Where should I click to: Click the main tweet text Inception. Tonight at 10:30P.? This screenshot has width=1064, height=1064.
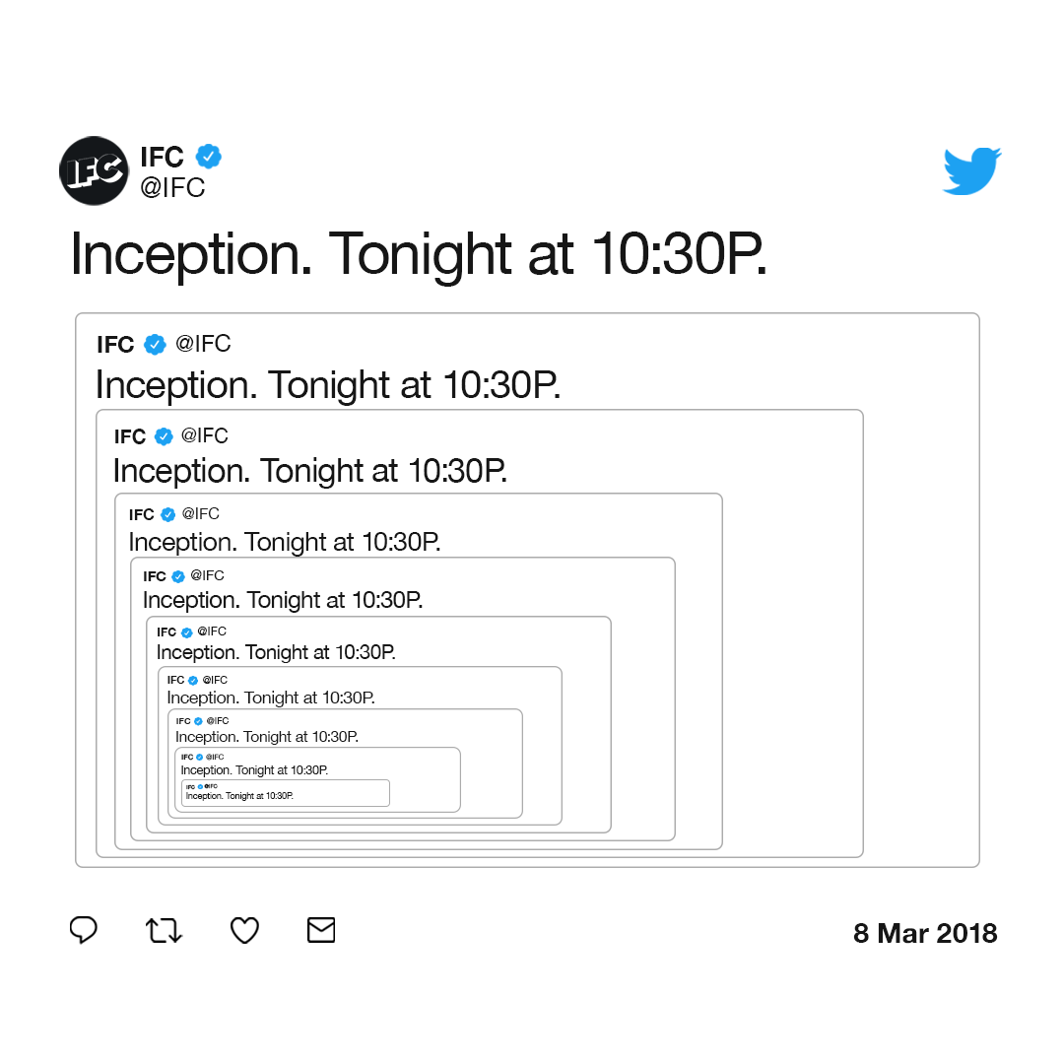419,254
